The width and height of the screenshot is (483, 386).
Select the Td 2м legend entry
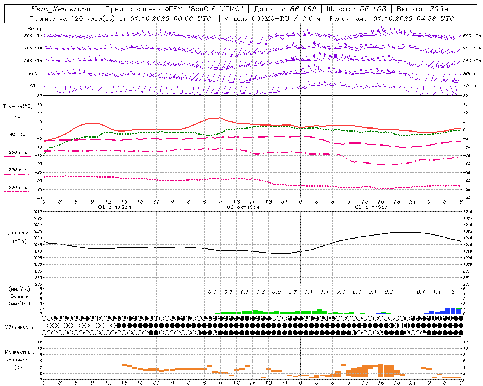(x=18, y=135)
